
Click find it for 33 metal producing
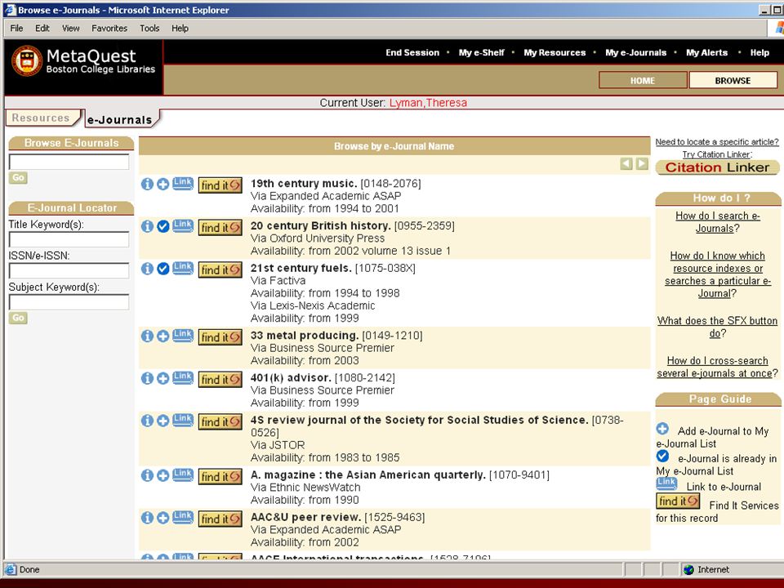point(220,337)
